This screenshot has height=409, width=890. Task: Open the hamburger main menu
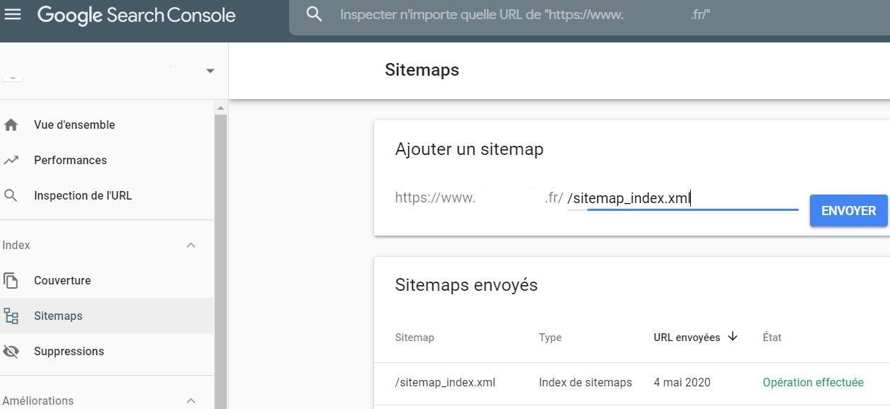point(13,14)
